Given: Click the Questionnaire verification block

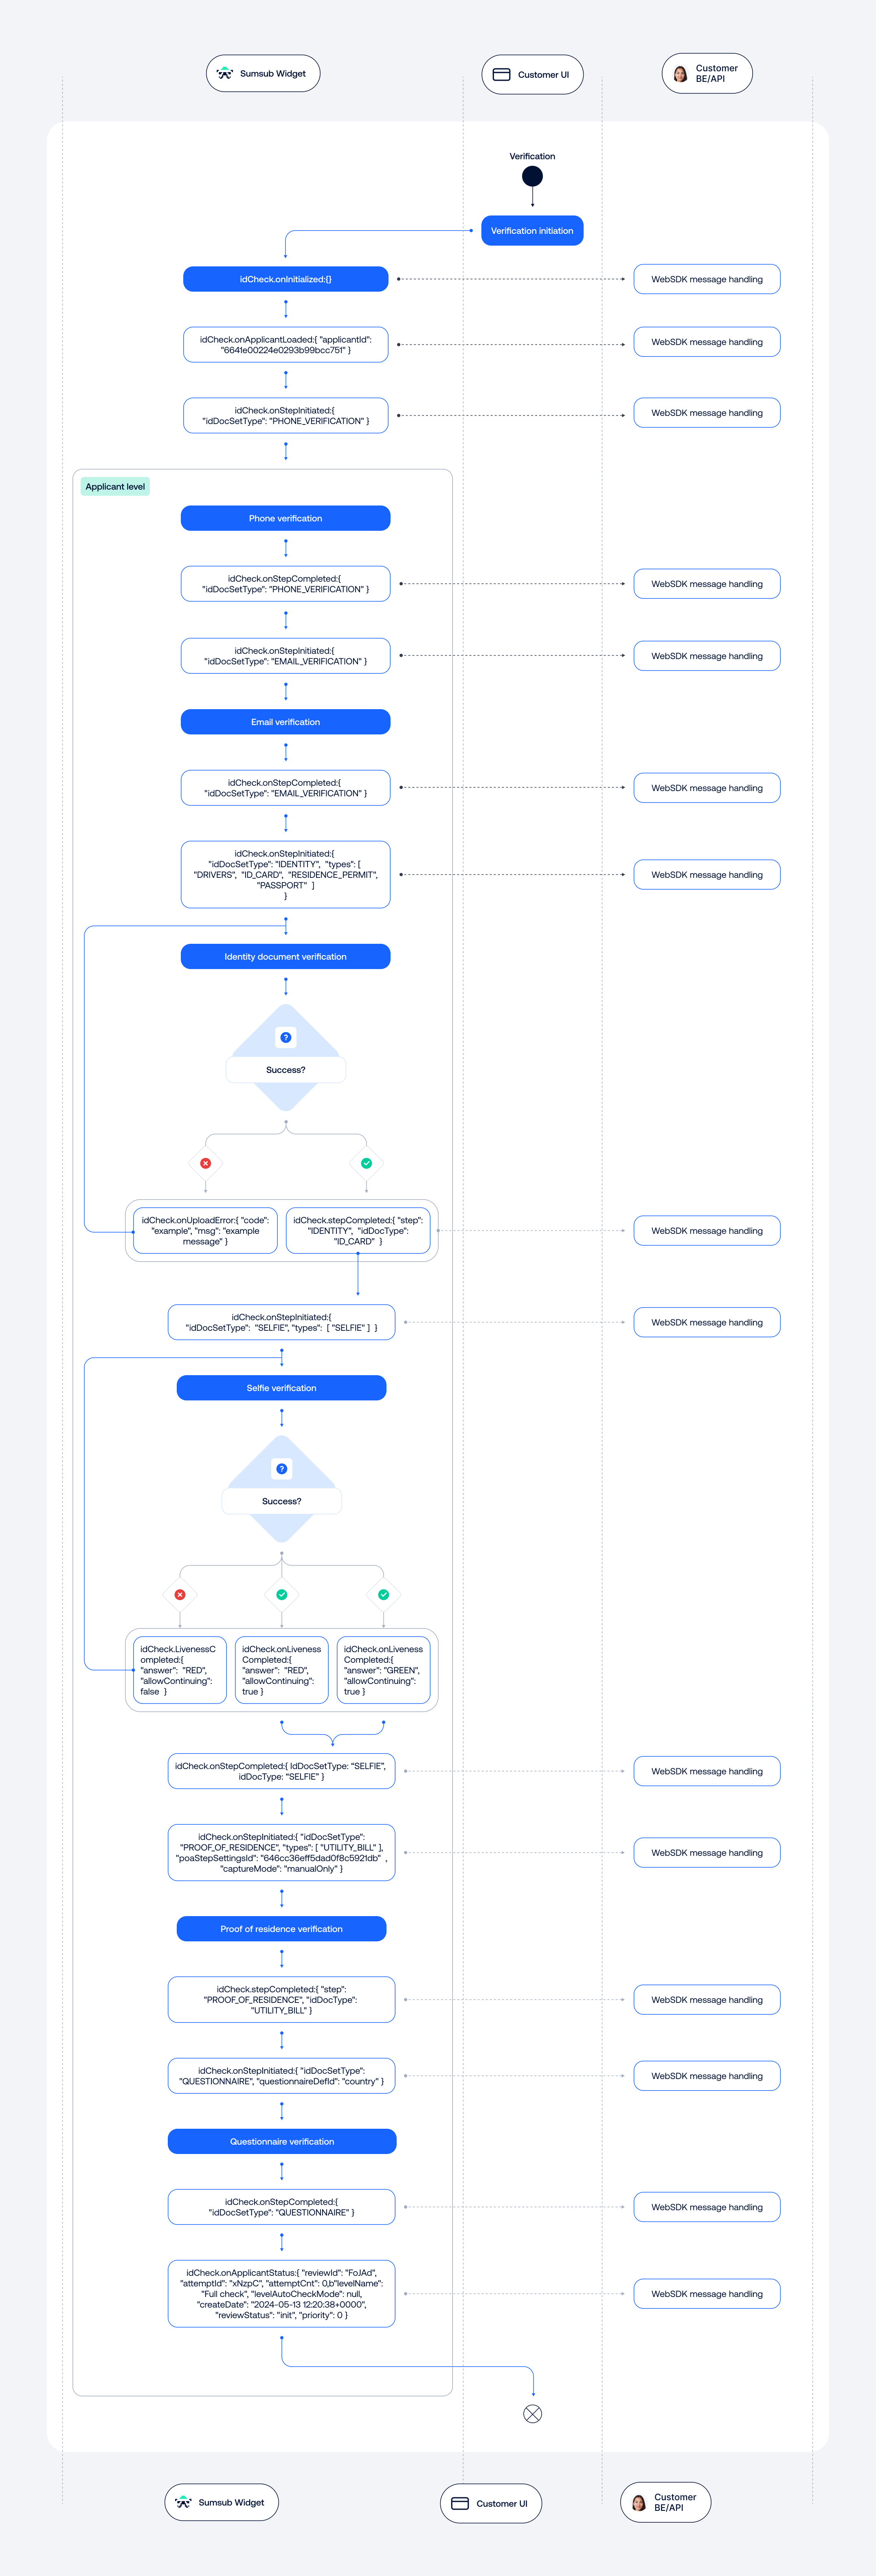Looking at the screenshot, I should [282, 2141].
